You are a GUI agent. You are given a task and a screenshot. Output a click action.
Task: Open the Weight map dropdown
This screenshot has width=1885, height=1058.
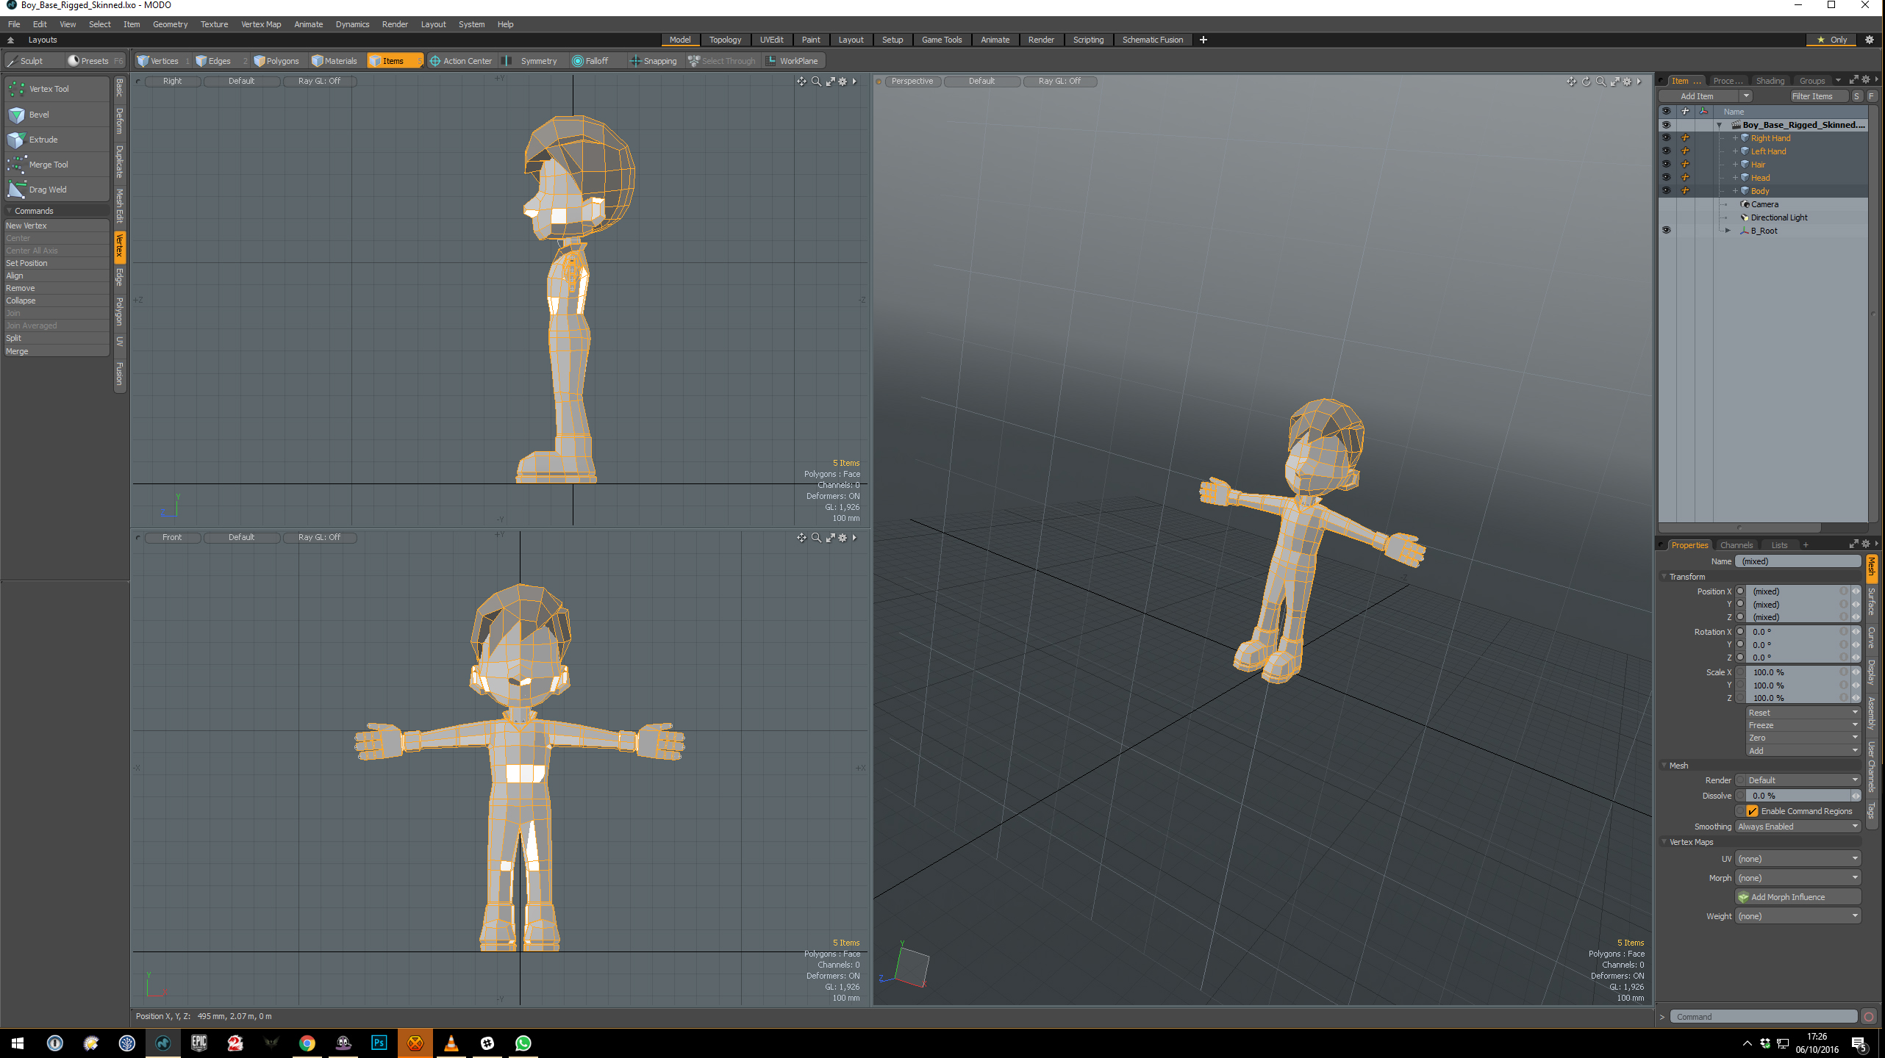coord(1798,916)
